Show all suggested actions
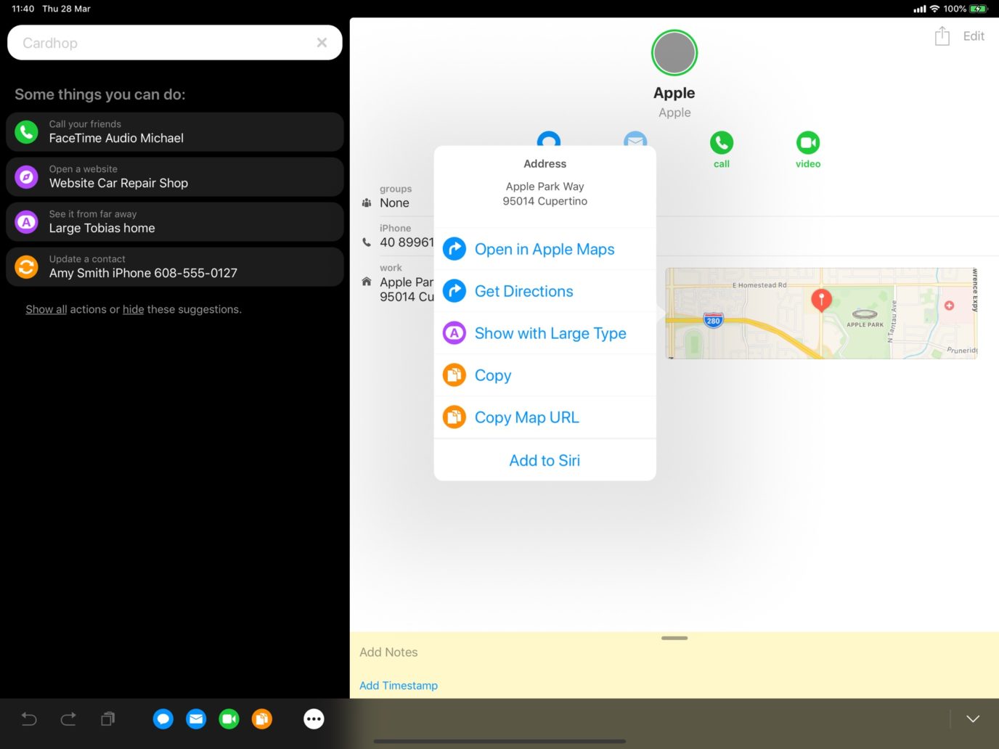Screen dimensions: 999x749 [46, 308]
